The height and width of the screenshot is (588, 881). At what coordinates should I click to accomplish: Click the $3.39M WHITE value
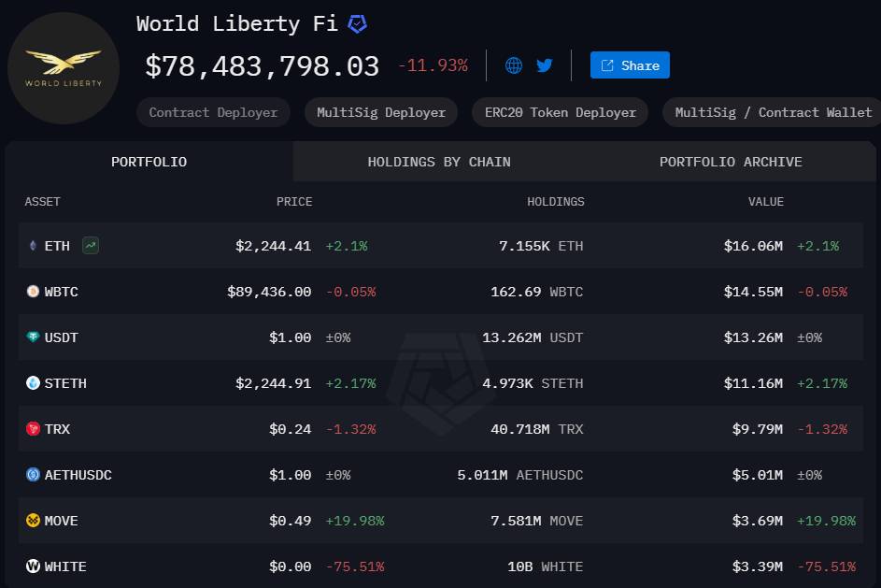(x=758, y=566)
